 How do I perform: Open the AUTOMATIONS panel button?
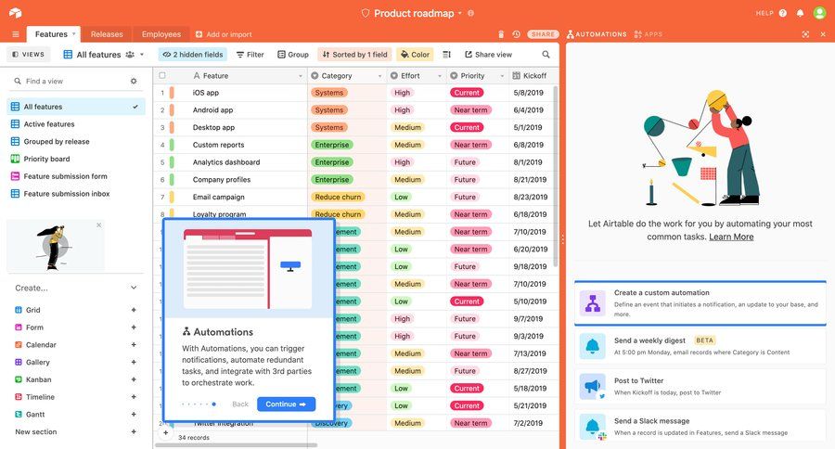(x=597, y=34)
